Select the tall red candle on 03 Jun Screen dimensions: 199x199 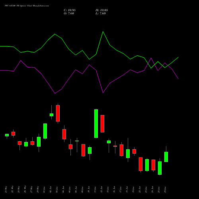(x=58, y=113)
